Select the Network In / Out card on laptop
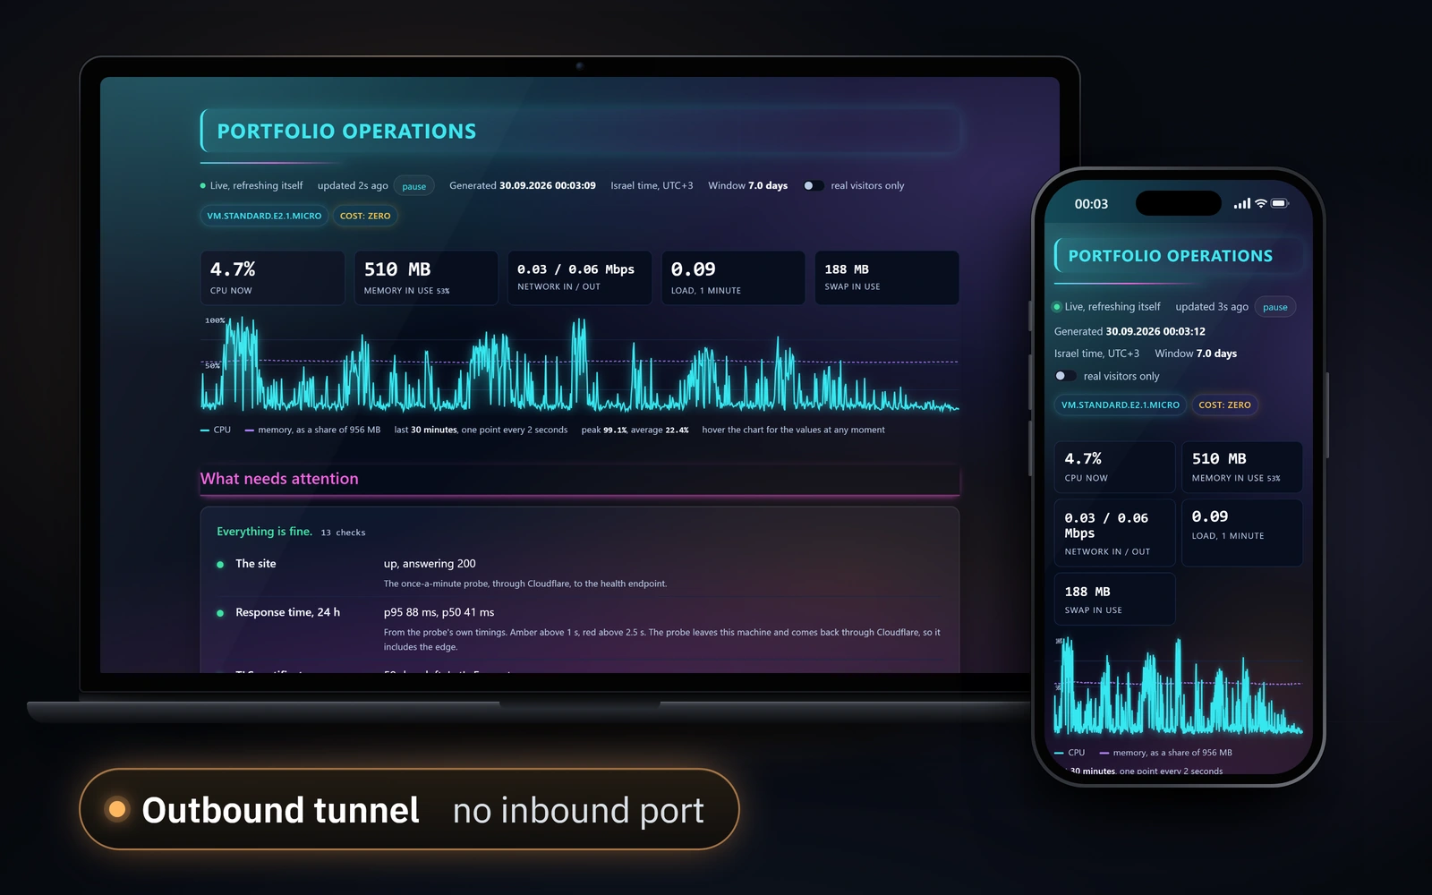The image size is (1432, 895). pyautogui.click(x=580, y=278)
